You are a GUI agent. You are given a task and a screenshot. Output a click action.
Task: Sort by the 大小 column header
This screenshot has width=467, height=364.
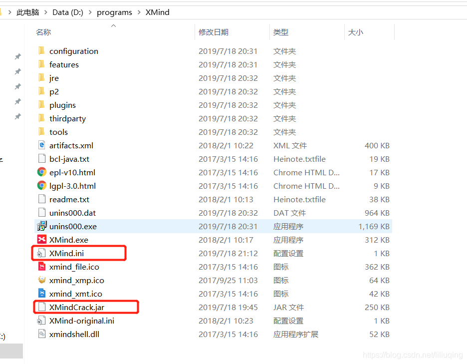click(x=356, y=32)
